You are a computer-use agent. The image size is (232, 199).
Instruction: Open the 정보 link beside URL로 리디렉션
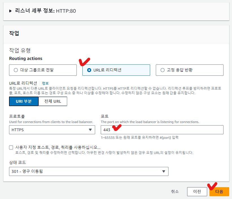tap(45, 83)
